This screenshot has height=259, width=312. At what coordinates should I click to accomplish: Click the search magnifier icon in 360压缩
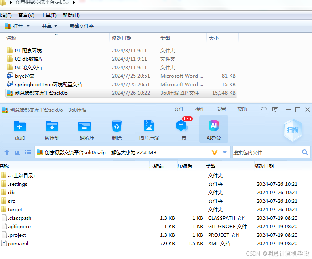click(305, 152)
